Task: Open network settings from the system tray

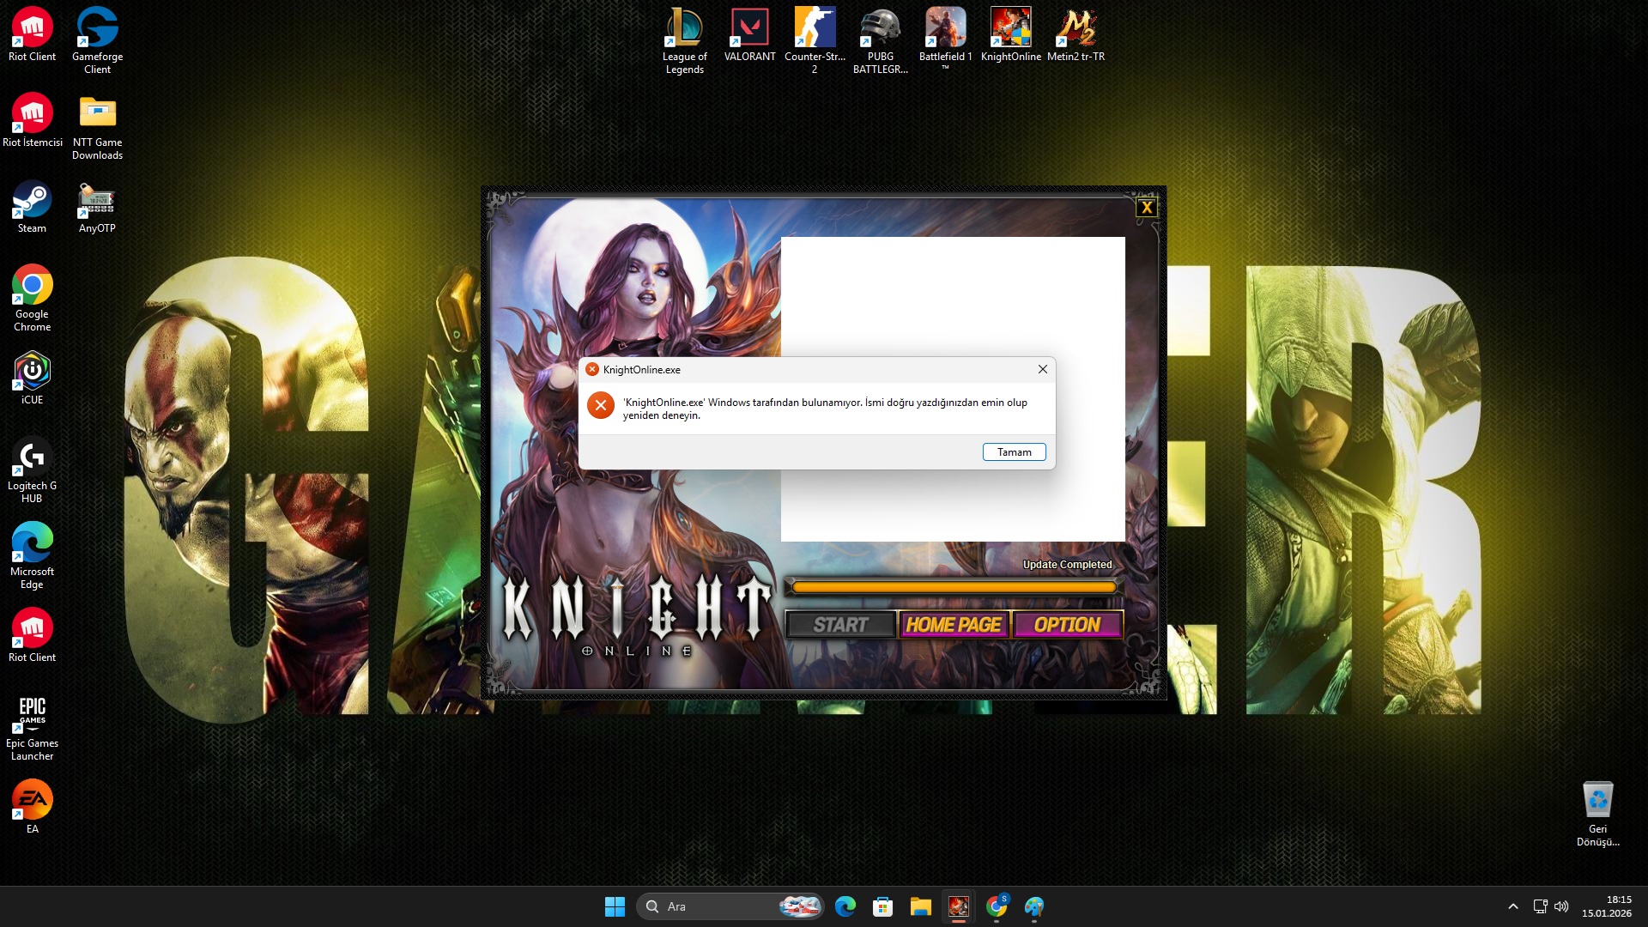Action: [1540, 906]
